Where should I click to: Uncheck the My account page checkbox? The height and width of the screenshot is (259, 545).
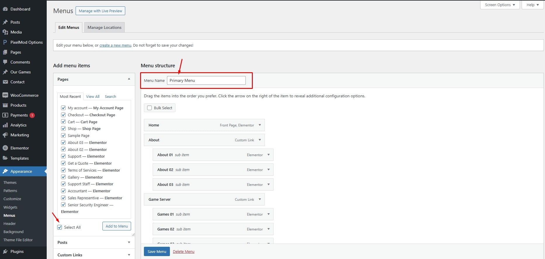(x=63, y=108)
